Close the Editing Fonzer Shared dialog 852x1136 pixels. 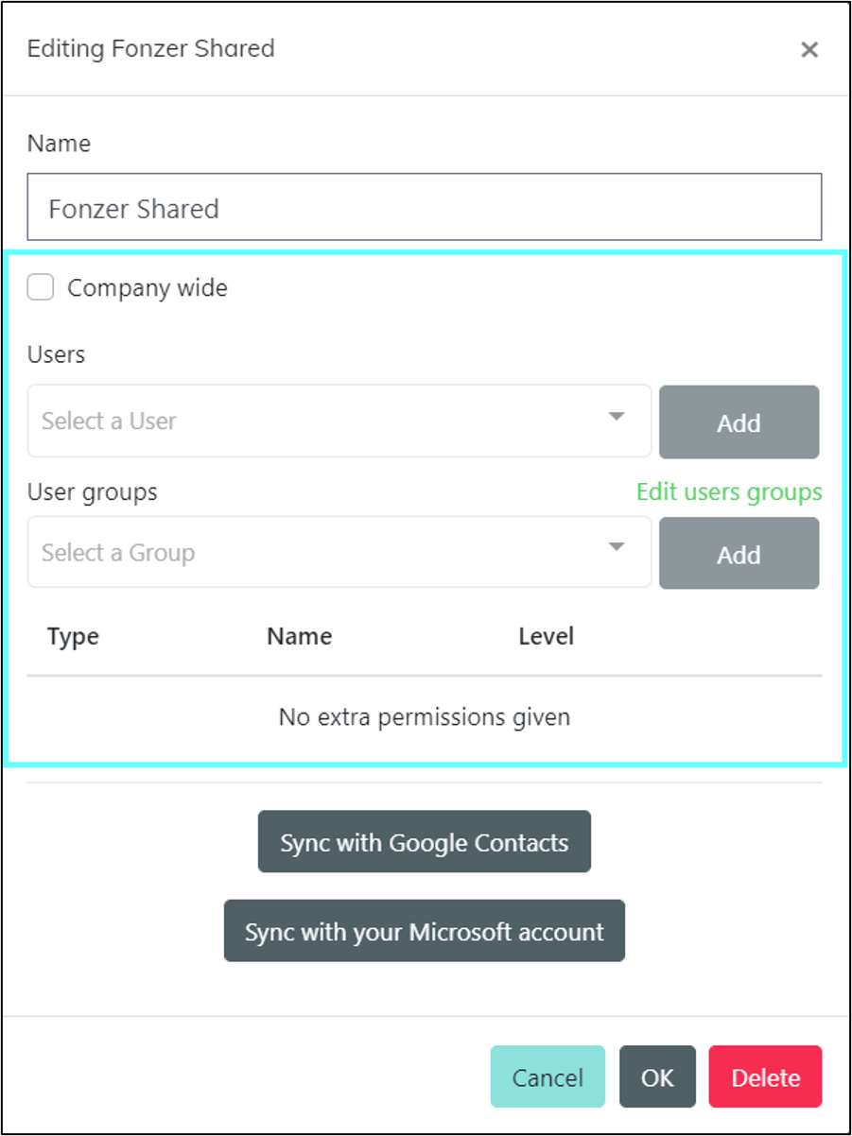coord(809,50)
